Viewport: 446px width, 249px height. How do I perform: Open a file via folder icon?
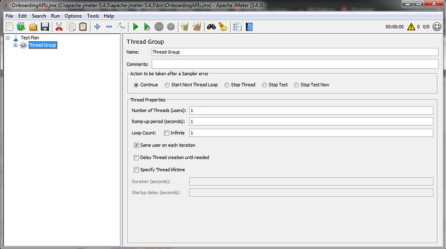click(x=33, y=27)
